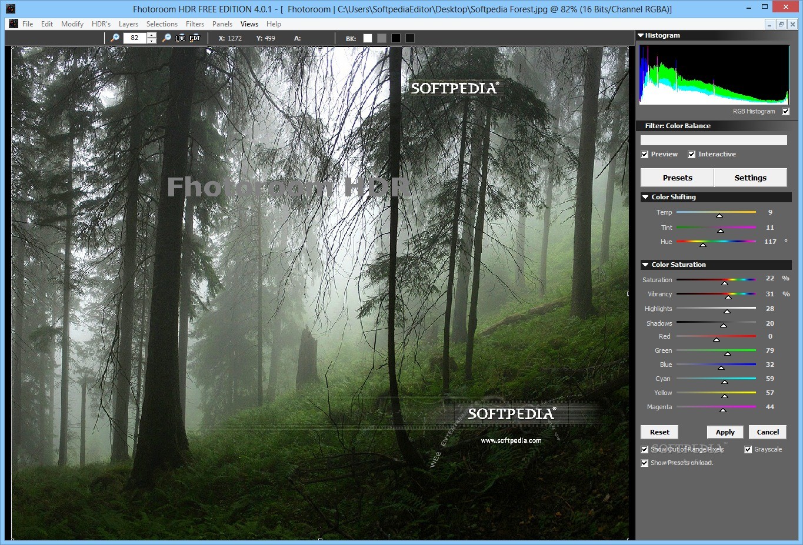The image size is (803, 545).
Task: Increase zoom value with up stepper arrow
Action: point(152,35)
